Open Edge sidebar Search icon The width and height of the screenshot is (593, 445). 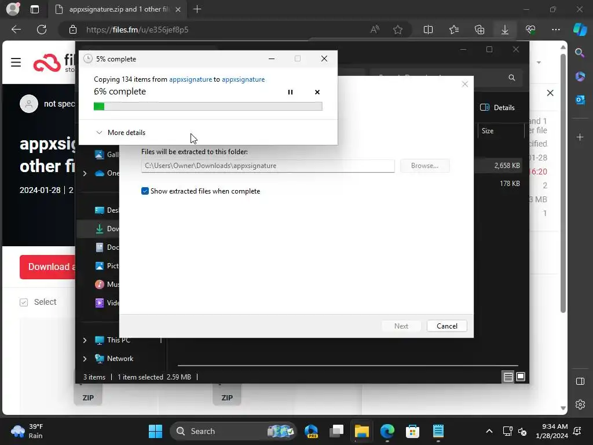[x=580, y=53]
